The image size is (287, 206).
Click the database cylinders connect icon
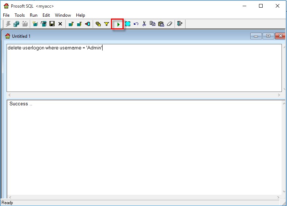(16, 24)
